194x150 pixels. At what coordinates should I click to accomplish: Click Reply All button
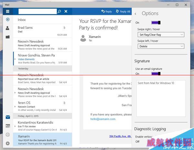123,12
